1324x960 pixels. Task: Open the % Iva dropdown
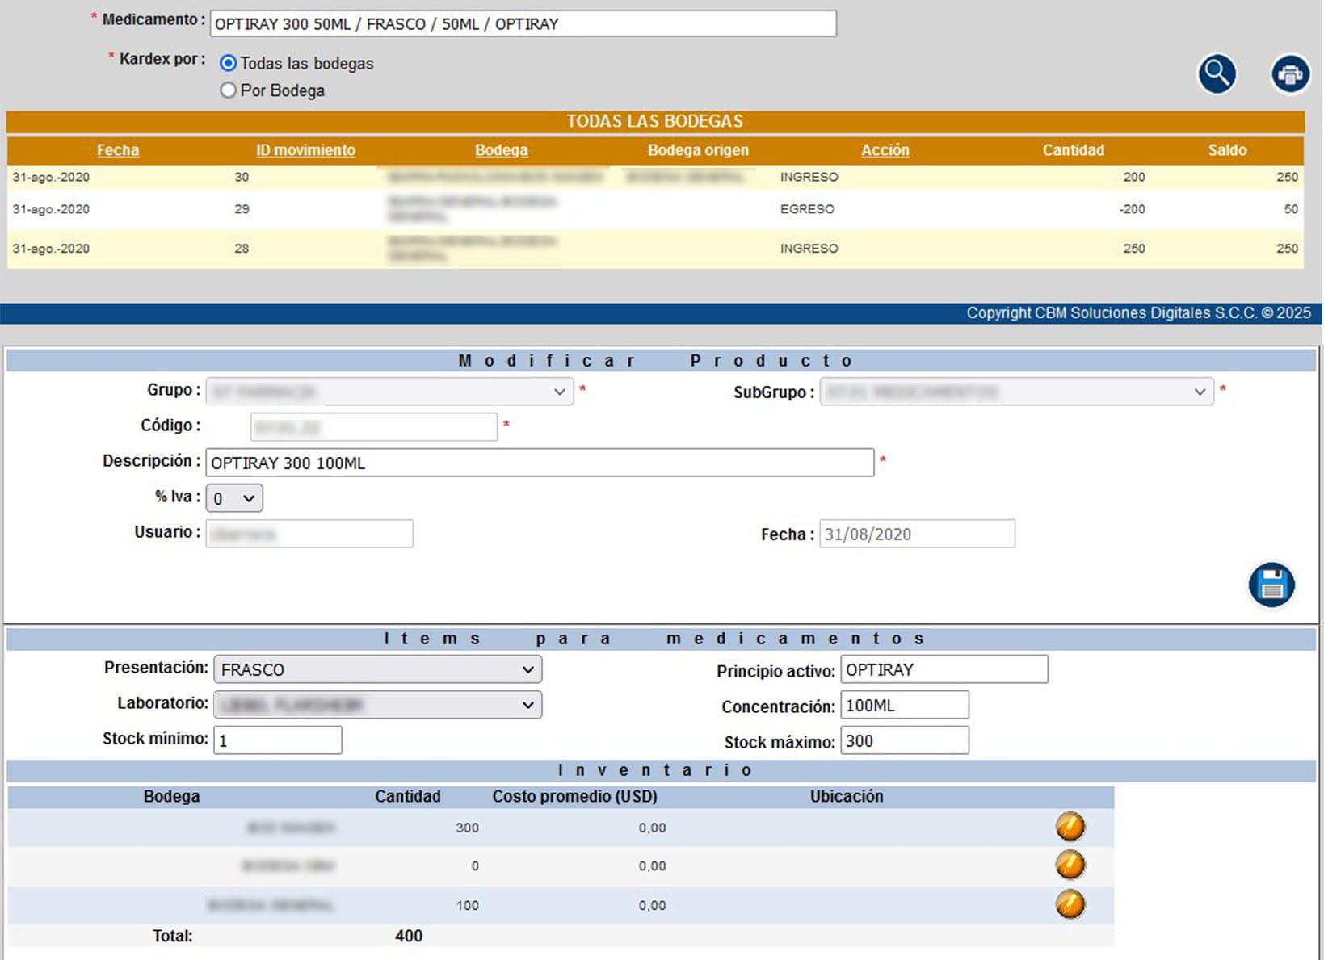[x=233, y=498]
